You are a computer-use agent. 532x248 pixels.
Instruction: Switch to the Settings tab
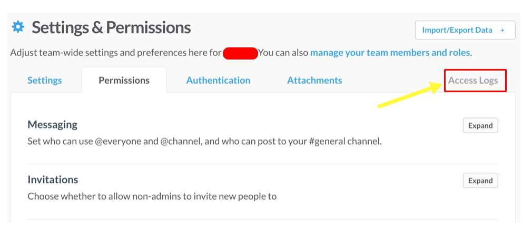point(45,81)
